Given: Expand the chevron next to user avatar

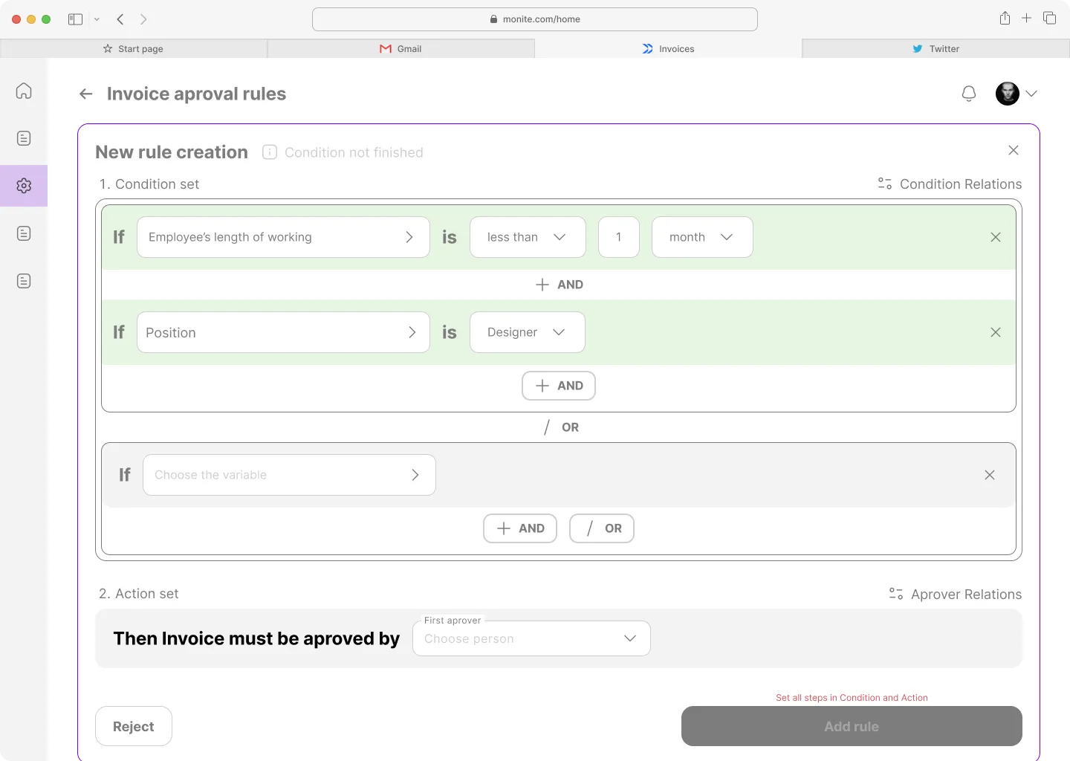Looking at the screenshot, I should coord(1031,94).
